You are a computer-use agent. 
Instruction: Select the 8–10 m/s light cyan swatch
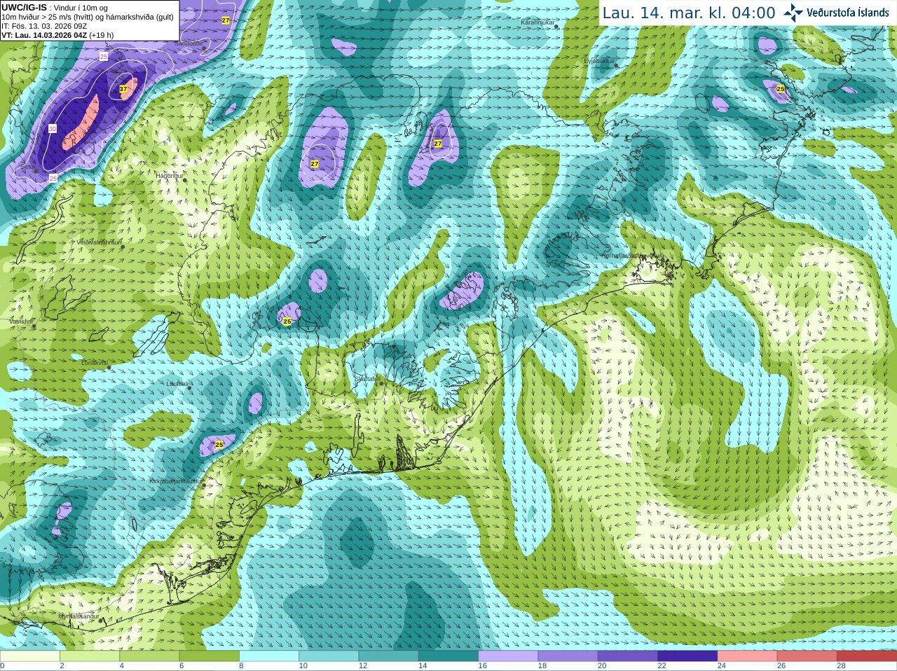click(x=269, y=656)
